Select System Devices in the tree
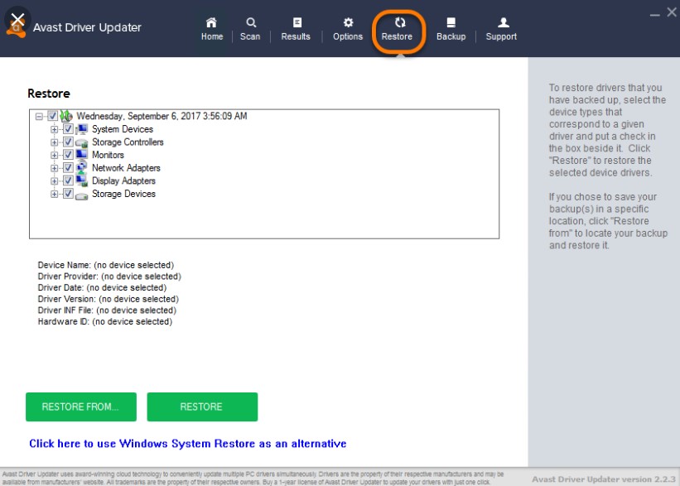Viewport: 680px width, 486px height. point(123,129)
